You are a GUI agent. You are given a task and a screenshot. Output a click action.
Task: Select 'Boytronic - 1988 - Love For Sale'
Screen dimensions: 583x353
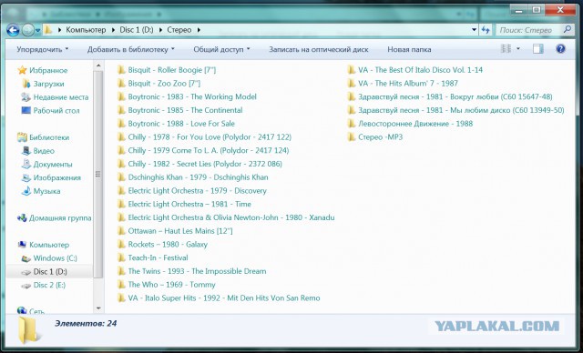pos(176,123)
